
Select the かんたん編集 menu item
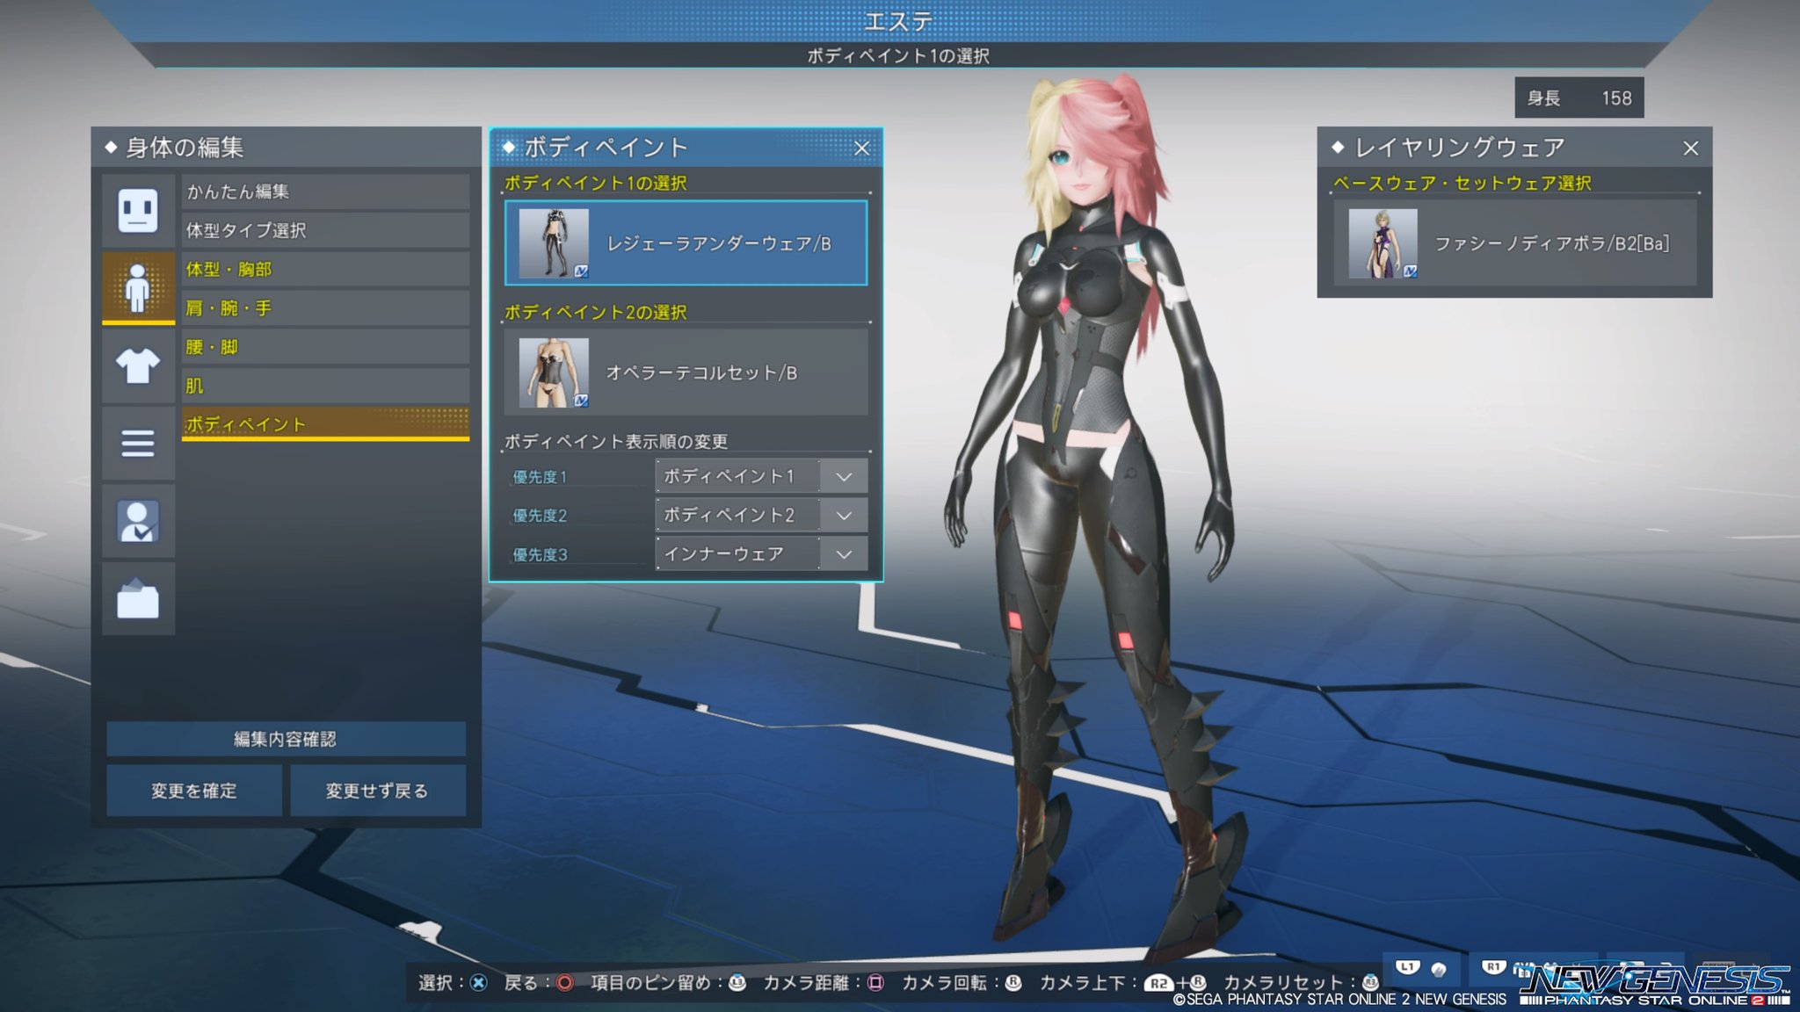325,192
